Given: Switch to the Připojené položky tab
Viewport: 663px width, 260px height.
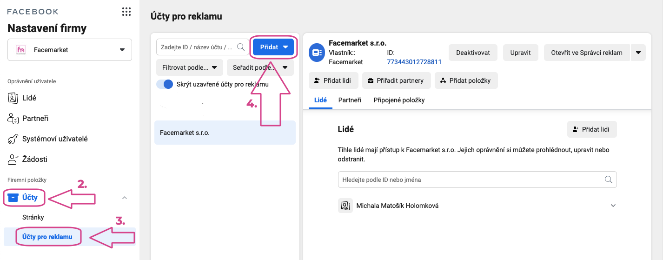Looking at the screenshot, I should coord(399,100).
